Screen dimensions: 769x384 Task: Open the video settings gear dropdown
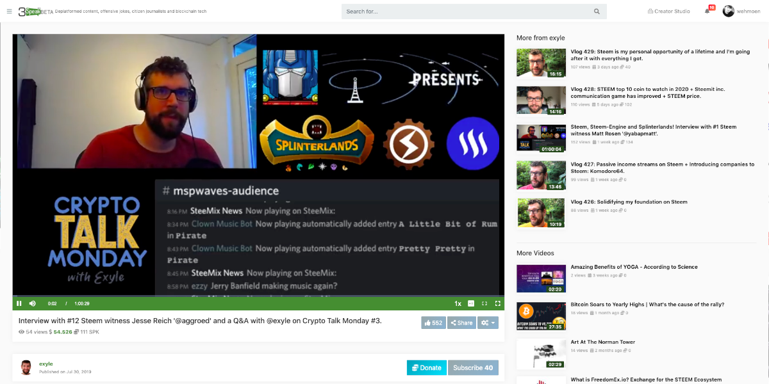[488, 323]
